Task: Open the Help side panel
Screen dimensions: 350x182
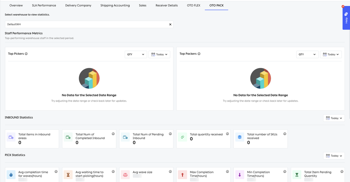Action: pyautogui.click(x=346, y=18)
